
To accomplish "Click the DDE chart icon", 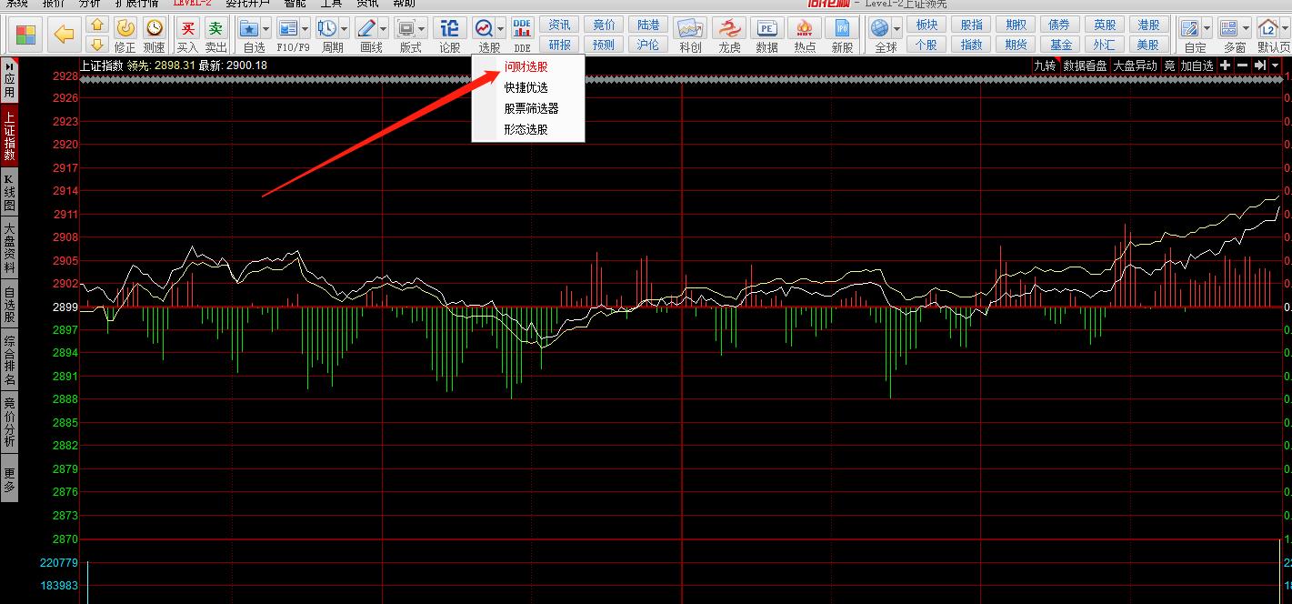I will click(x=522, y=30).
